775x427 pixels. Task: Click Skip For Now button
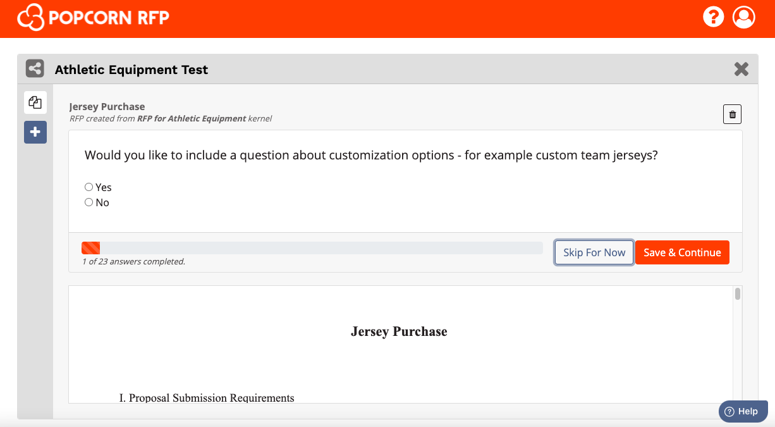coord(594,252)
